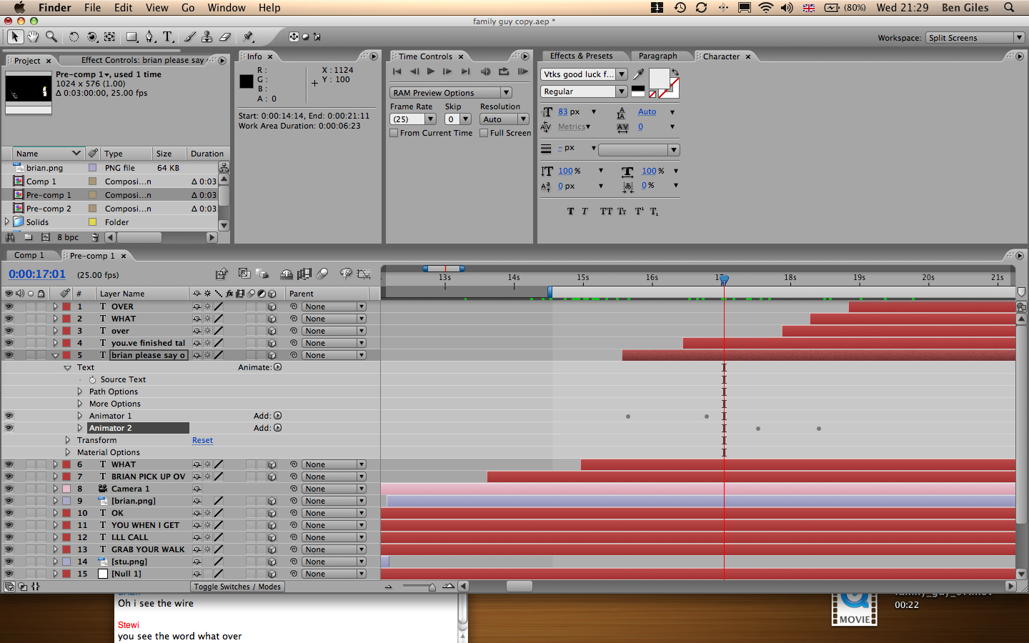Jump to first frame in Time Controls

(397, 71)
